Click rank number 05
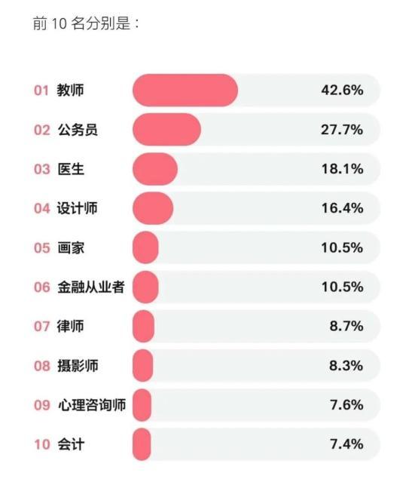This screenshot has width=418, height=482. click(41, 247)
